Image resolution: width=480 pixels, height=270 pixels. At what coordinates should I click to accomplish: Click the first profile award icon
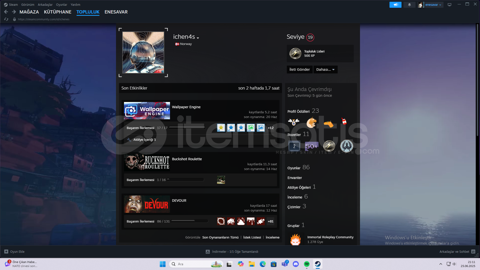click(x=293, y=122)
